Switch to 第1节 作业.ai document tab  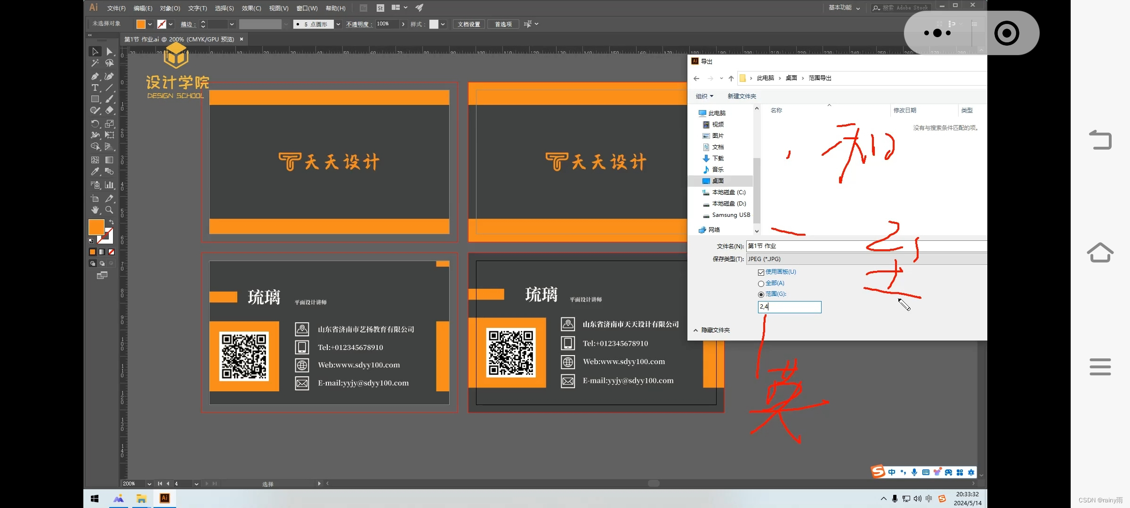coord(179,40)
